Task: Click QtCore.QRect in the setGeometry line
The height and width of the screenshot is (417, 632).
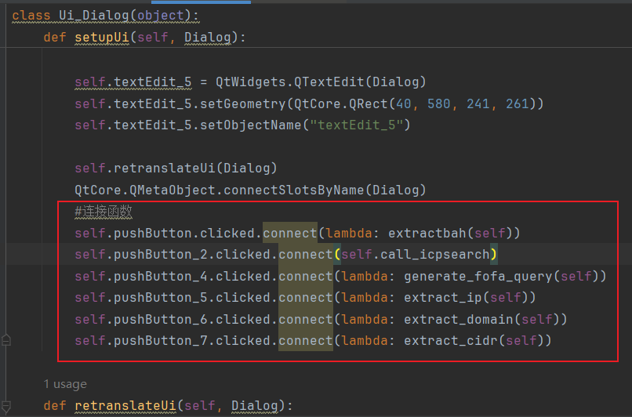Action: click(340, 104)
